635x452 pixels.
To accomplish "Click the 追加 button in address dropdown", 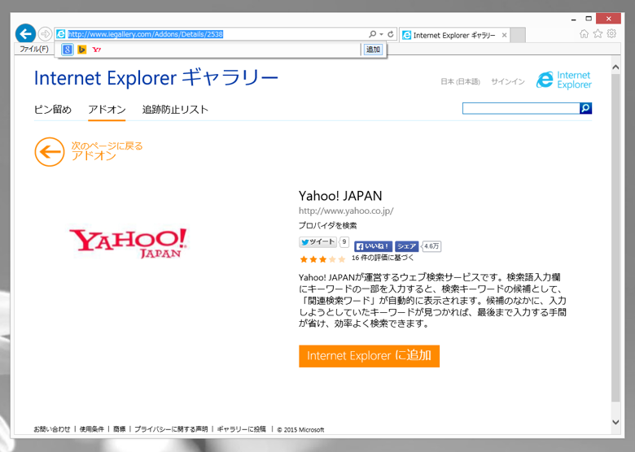I will [373, 50].
